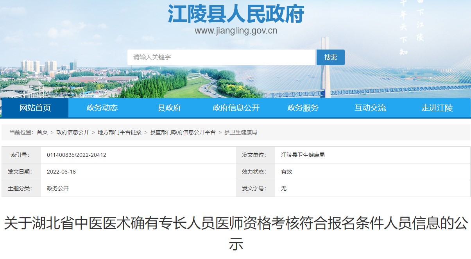Screen dimensions: 471x259
Task: Click the 政府信息公开 breadcrumb link
Action: coord(73,133)
